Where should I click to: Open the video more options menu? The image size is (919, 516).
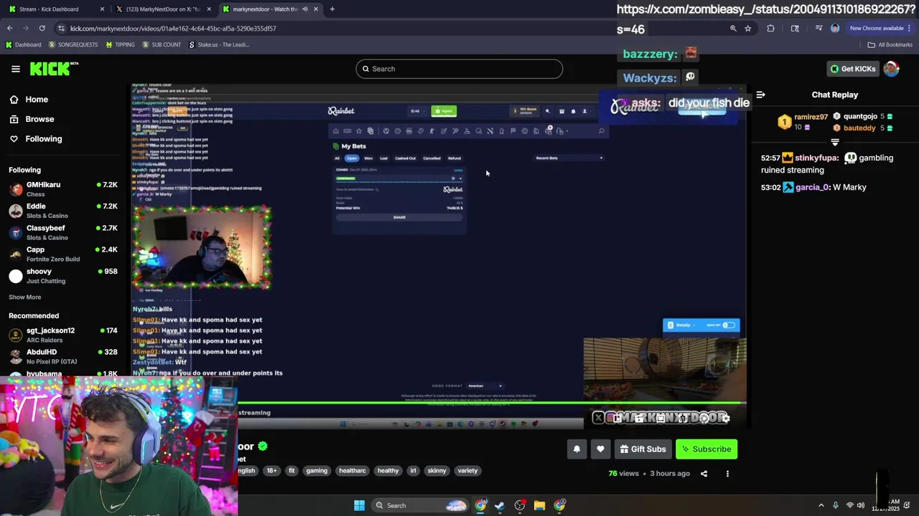tap(727, 474)
